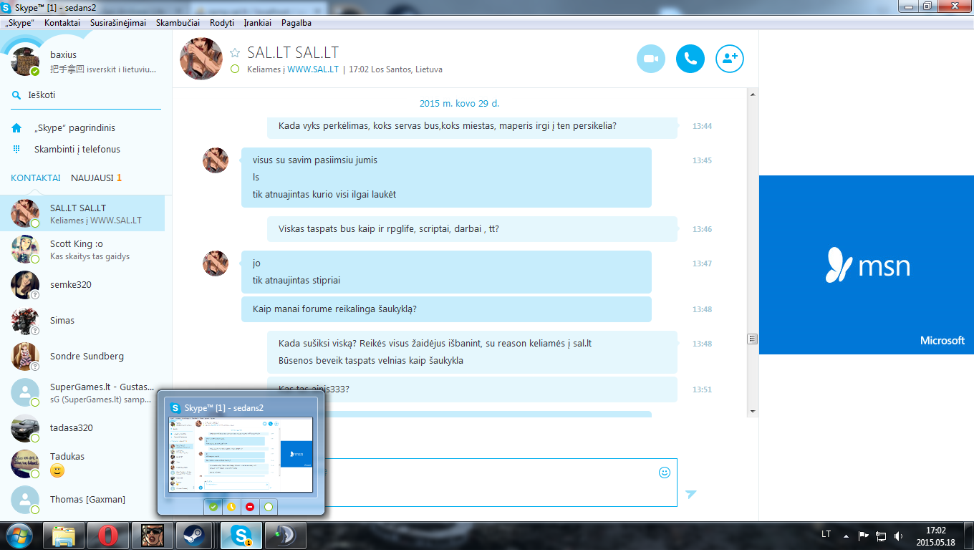This screenshot has width=974, height=552.
Task: Show hidden tray icons arrow
Action: pyautogui.click(x=846, y=536)
